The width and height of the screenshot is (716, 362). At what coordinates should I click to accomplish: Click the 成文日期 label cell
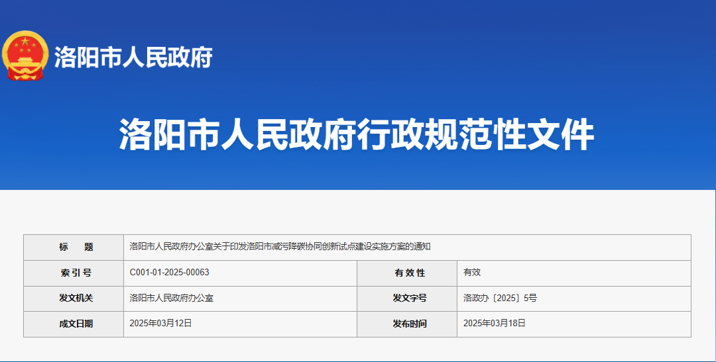pyautogui.click(x=74, y=324)
